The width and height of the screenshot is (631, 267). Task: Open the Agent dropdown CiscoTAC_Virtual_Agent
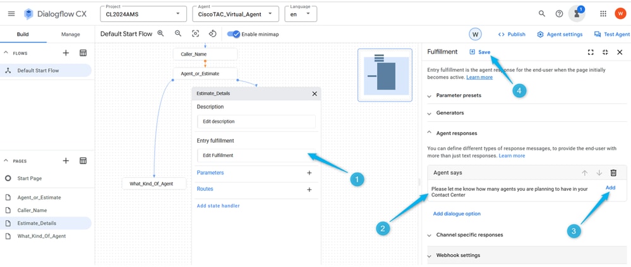(x=236, y=14)
